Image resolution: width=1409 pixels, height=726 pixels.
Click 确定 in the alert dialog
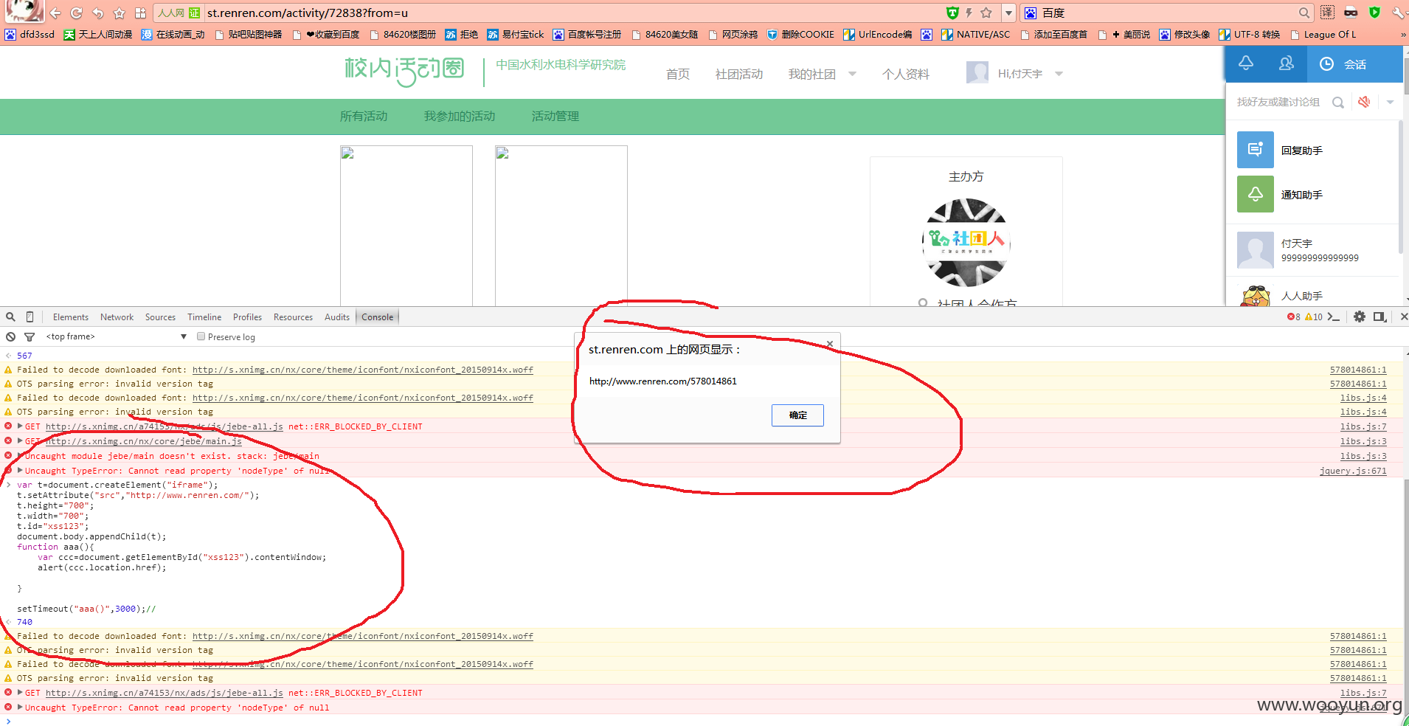pyautogui.click(x=797, y=415)
